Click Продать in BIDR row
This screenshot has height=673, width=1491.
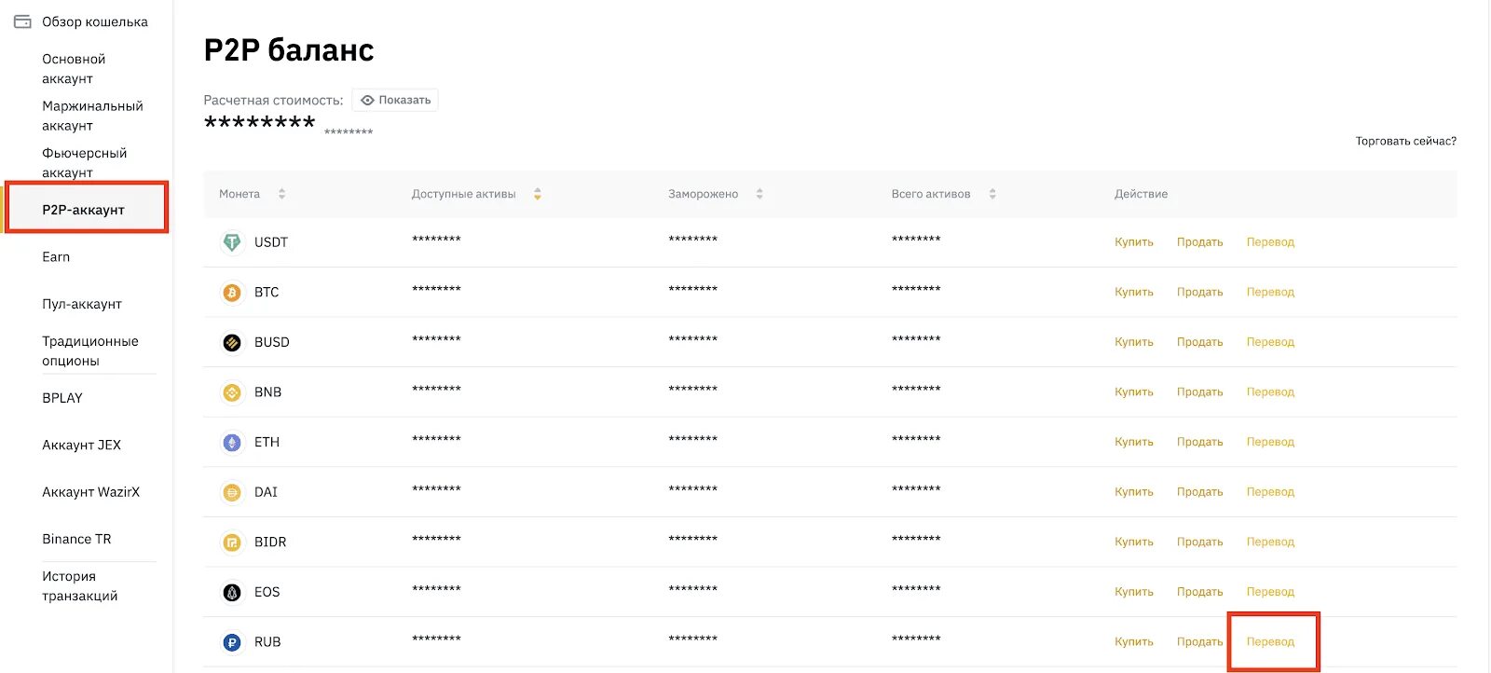1199,543
